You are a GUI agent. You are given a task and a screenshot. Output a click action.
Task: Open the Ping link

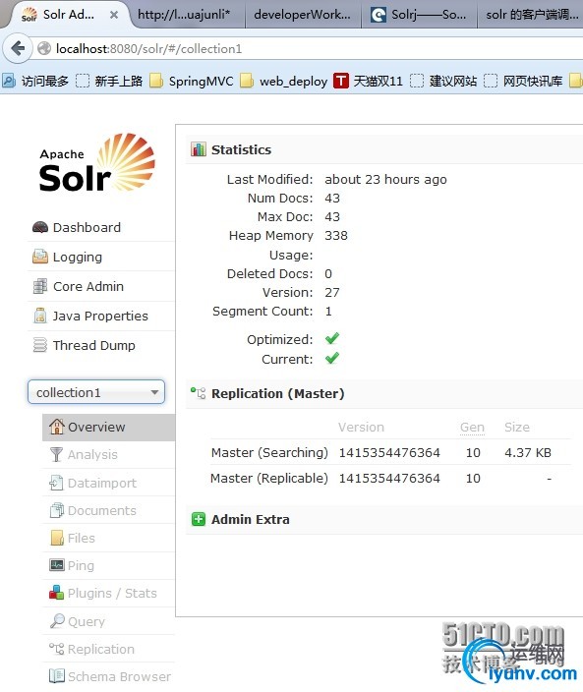(81, 566)
